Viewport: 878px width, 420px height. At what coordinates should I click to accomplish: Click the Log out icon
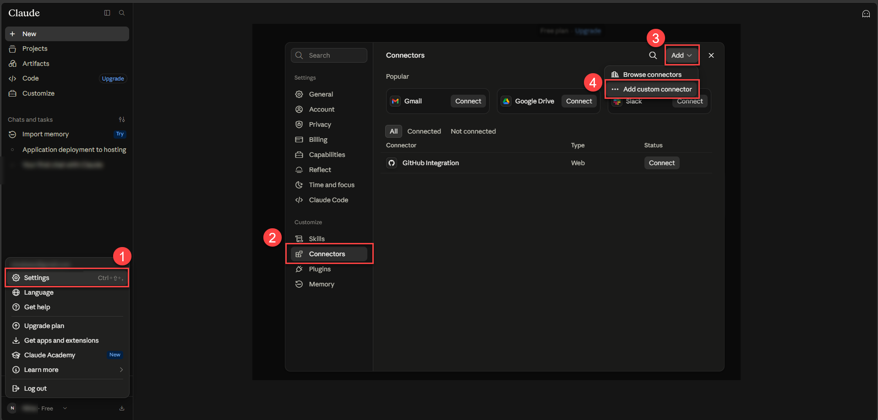[16, 388]
